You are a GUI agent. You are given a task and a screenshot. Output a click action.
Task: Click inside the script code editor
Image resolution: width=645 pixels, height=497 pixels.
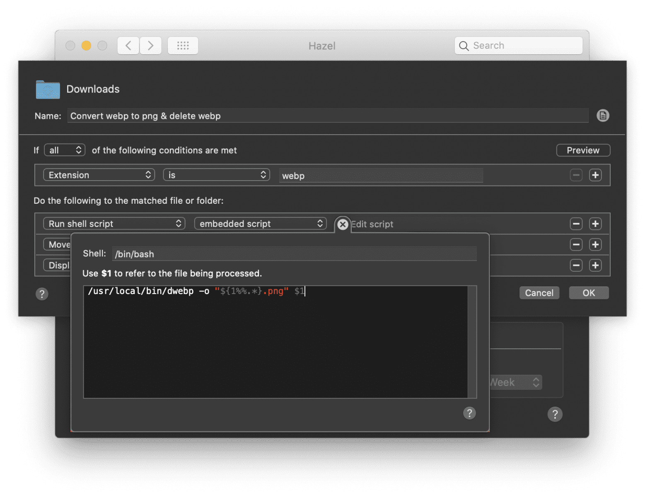click(275, 342)
